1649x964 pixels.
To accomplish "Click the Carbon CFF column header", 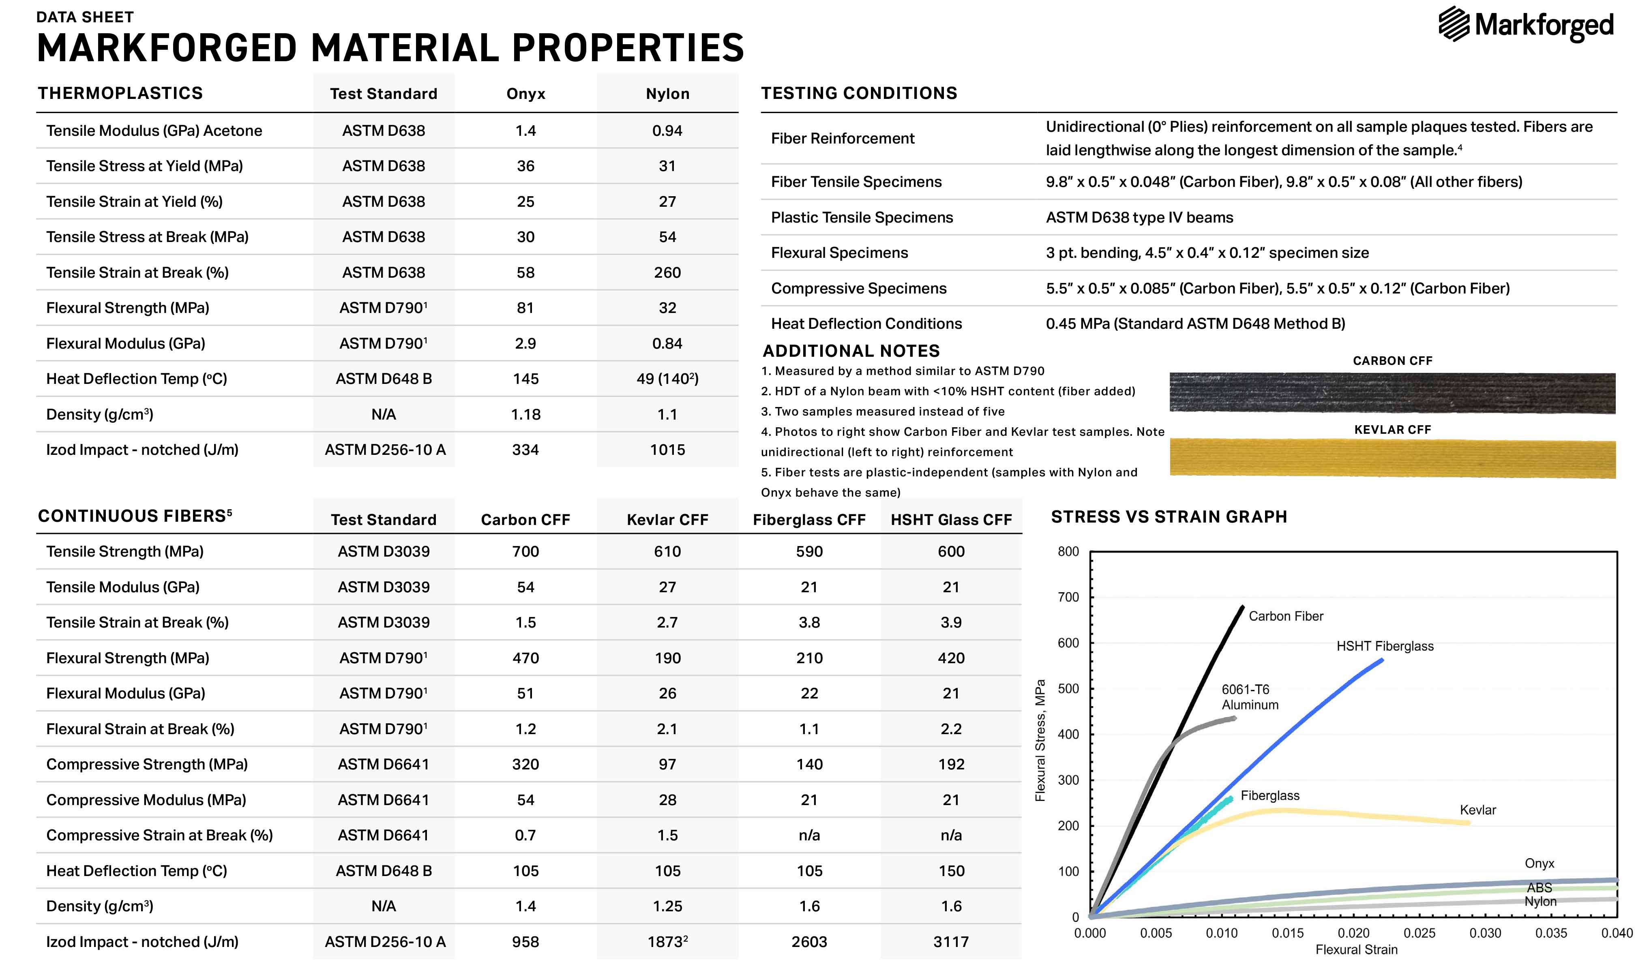I will pyautogui.click(x=525, y=520).
